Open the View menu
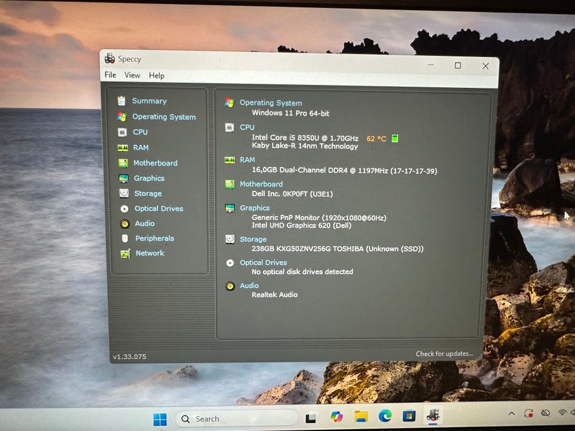Screen dimensions: 575x431 (x=132, y=75)
